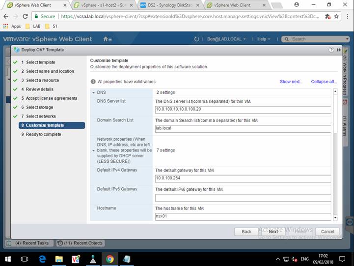The height and width of the screenshot is (266, 354).
Task: Click the properties info icon
Action: coord(93,82)
